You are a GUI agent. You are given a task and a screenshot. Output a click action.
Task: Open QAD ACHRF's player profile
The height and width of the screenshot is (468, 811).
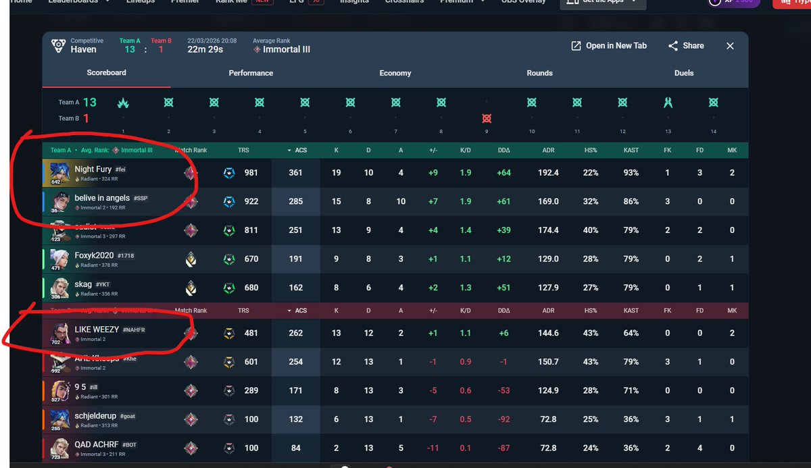click(x=96, y=444)
